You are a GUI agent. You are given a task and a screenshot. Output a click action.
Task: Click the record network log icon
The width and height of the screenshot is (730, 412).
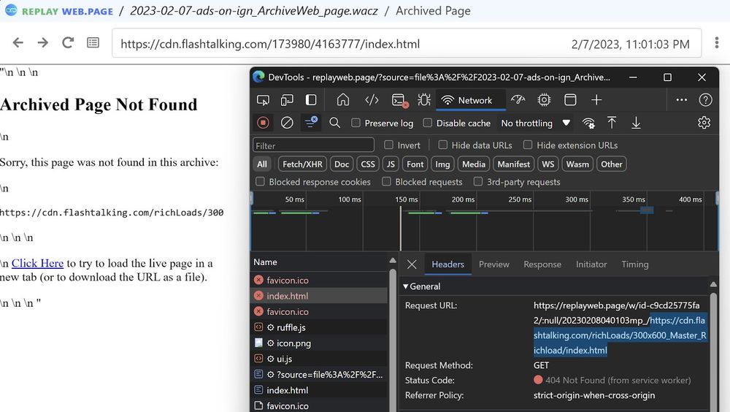pos(263,123)
